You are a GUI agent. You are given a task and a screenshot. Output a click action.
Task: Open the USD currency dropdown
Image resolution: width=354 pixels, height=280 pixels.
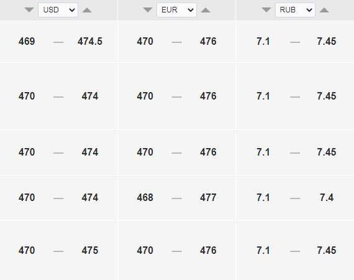pos(58,10)
